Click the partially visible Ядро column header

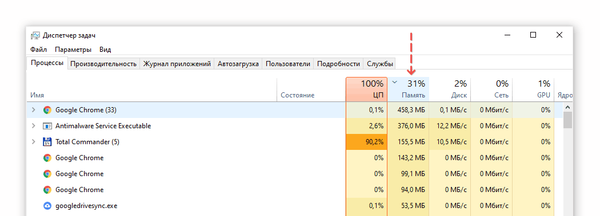[x=563, y=89]
